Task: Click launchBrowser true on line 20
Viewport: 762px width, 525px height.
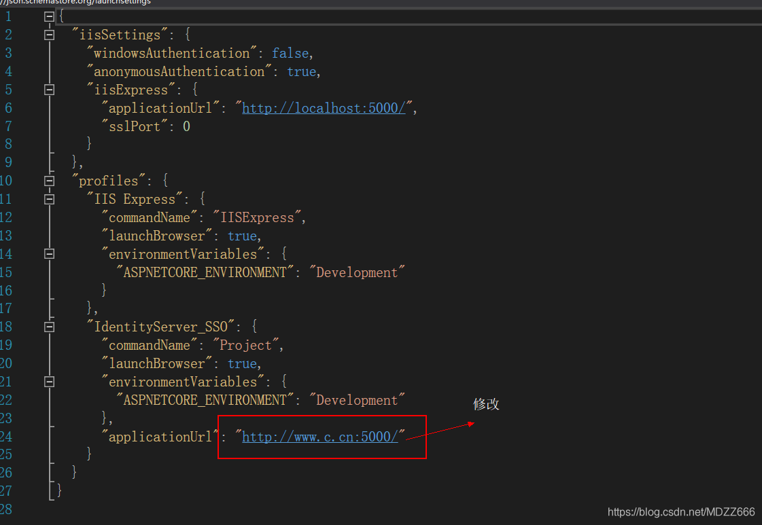Action: (x=243, y=363)
